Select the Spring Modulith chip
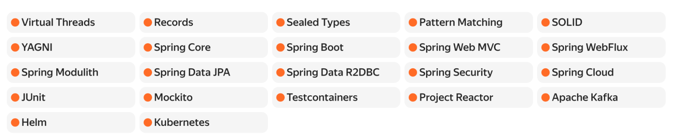674x138 pixels. (71, 73)
